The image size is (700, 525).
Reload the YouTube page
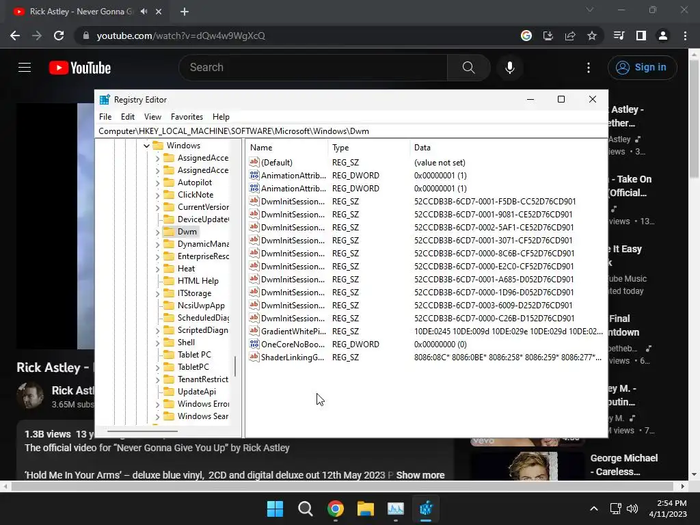pos(59,36)
